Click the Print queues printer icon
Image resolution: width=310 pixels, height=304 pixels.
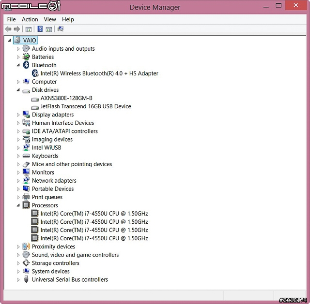pyautogui.click(x=26, y=197)
